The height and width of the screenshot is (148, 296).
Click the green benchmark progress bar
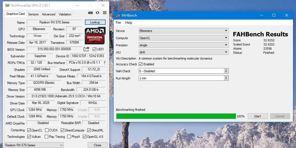tap(176, 116)
